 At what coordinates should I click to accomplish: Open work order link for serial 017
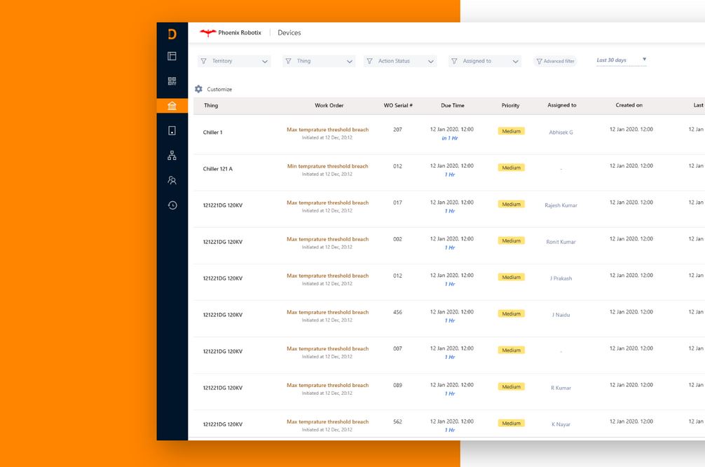328,203
